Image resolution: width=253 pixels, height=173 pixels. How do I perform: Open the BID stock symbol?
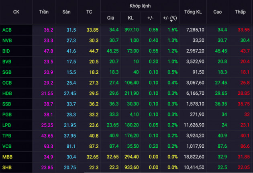(x=6, y=51)
